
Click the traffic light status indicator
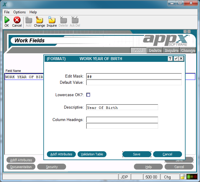192,177
